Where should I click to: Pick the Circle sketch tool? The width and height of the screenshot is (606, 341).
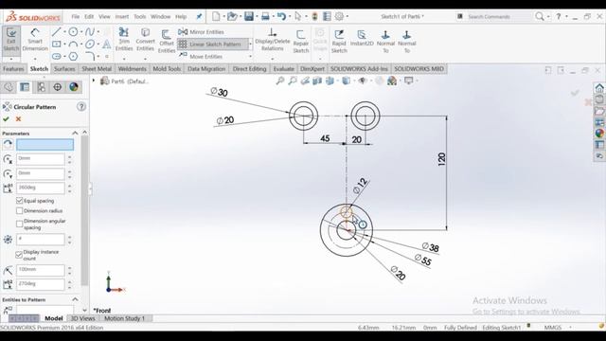[x=73, y=31]
